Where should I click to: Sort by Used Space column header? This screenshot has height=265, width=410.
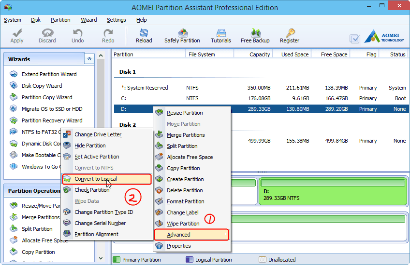pyautogui.click(x=292, y=54)
